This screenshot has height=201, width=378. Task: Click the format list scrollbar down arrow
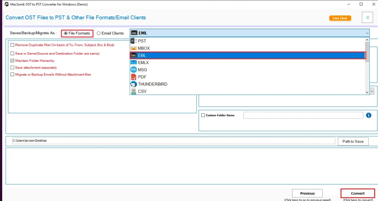367,92
